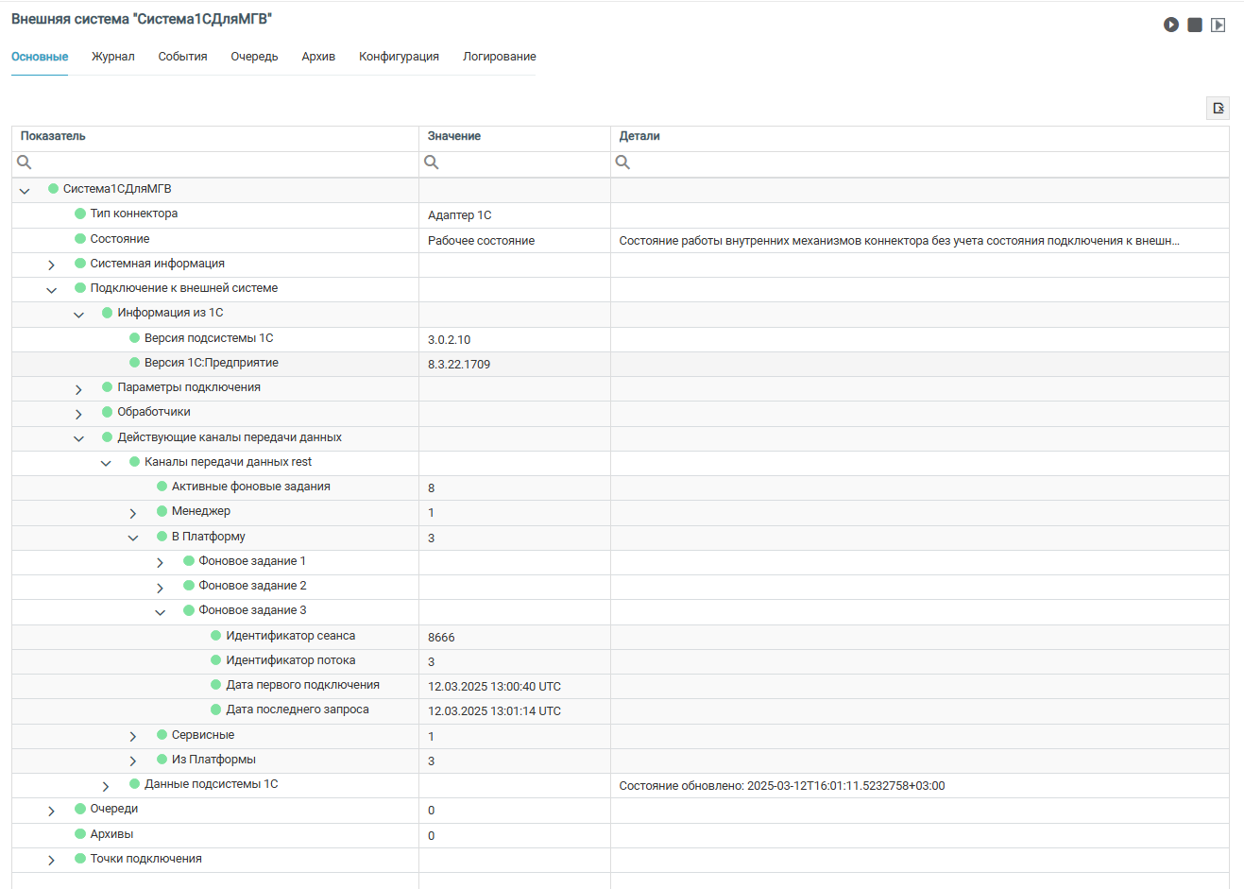Expand the Фоновое задание 1 node

(x=161, y=562)
